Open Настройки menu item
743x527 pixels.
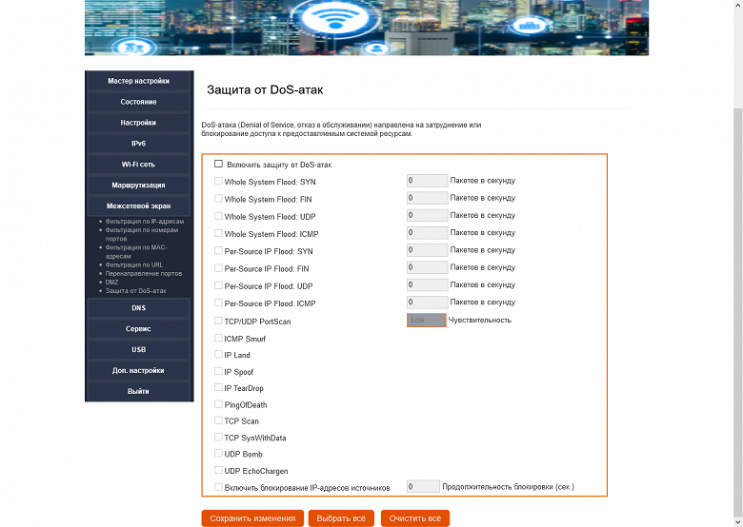pos(138,123)
